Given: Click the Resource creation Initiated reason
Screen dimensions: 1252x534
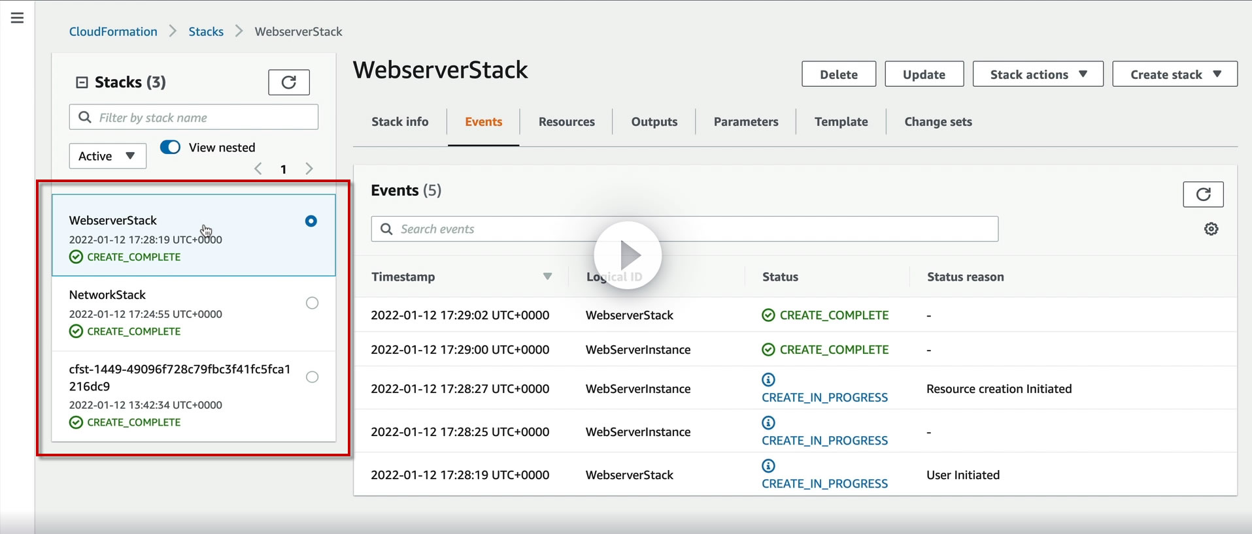Looking at the screenshot, I should click(999, 389).
